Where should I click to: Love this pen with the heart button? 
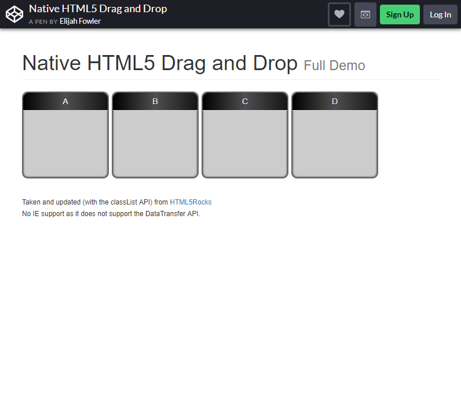pos(339,14)
